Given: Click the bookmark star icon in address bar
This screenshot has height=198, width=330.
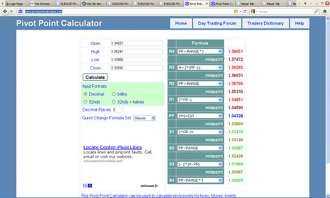Looking at the screenshot, I should (x=235, y=12).
